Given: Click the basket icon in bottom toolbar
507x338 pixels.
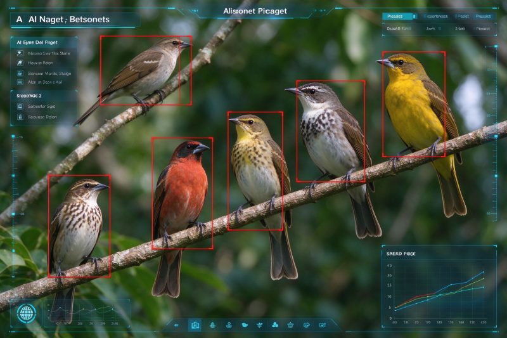Looking at the screenshot, I should [290, 325].
